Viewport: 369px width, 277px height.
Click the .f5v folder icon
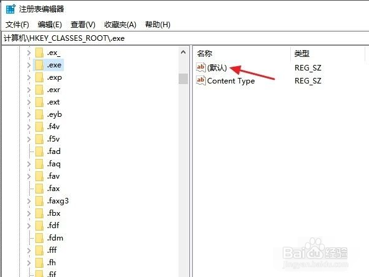coord(39,139)
